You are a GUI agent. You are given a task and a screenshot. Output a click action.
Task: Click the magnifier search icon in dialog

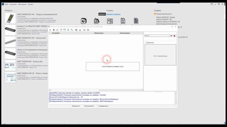[171, 36]
